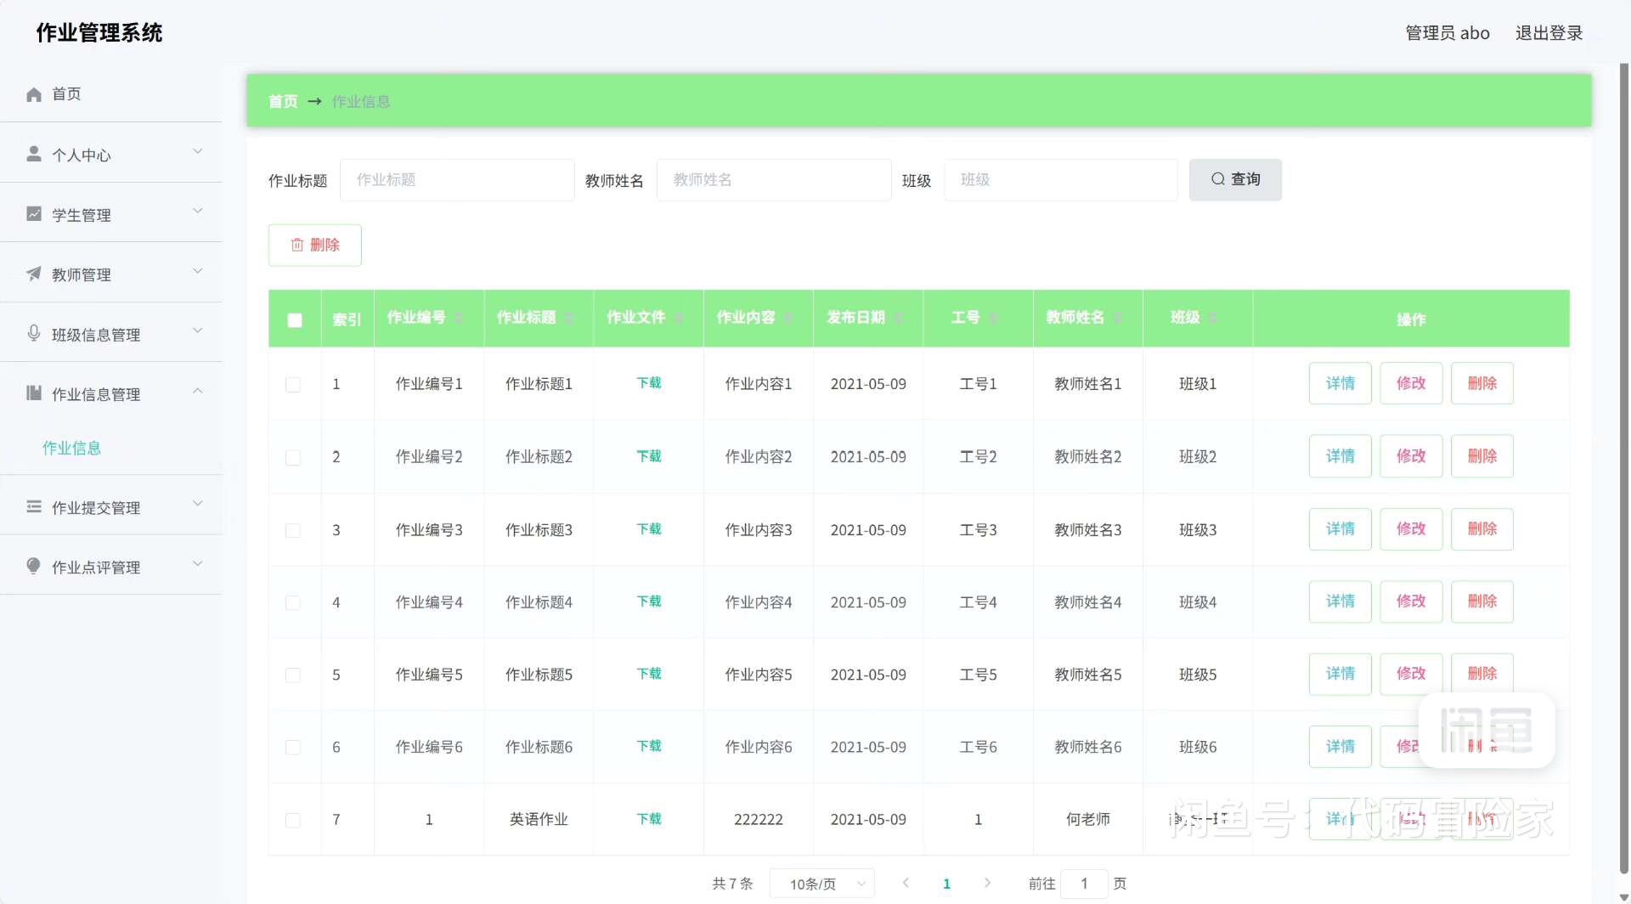Expand the 学生管理 menu chevron
This screenshot has width=1631, height=904.
pyautogui.click(x=198, y=212)
